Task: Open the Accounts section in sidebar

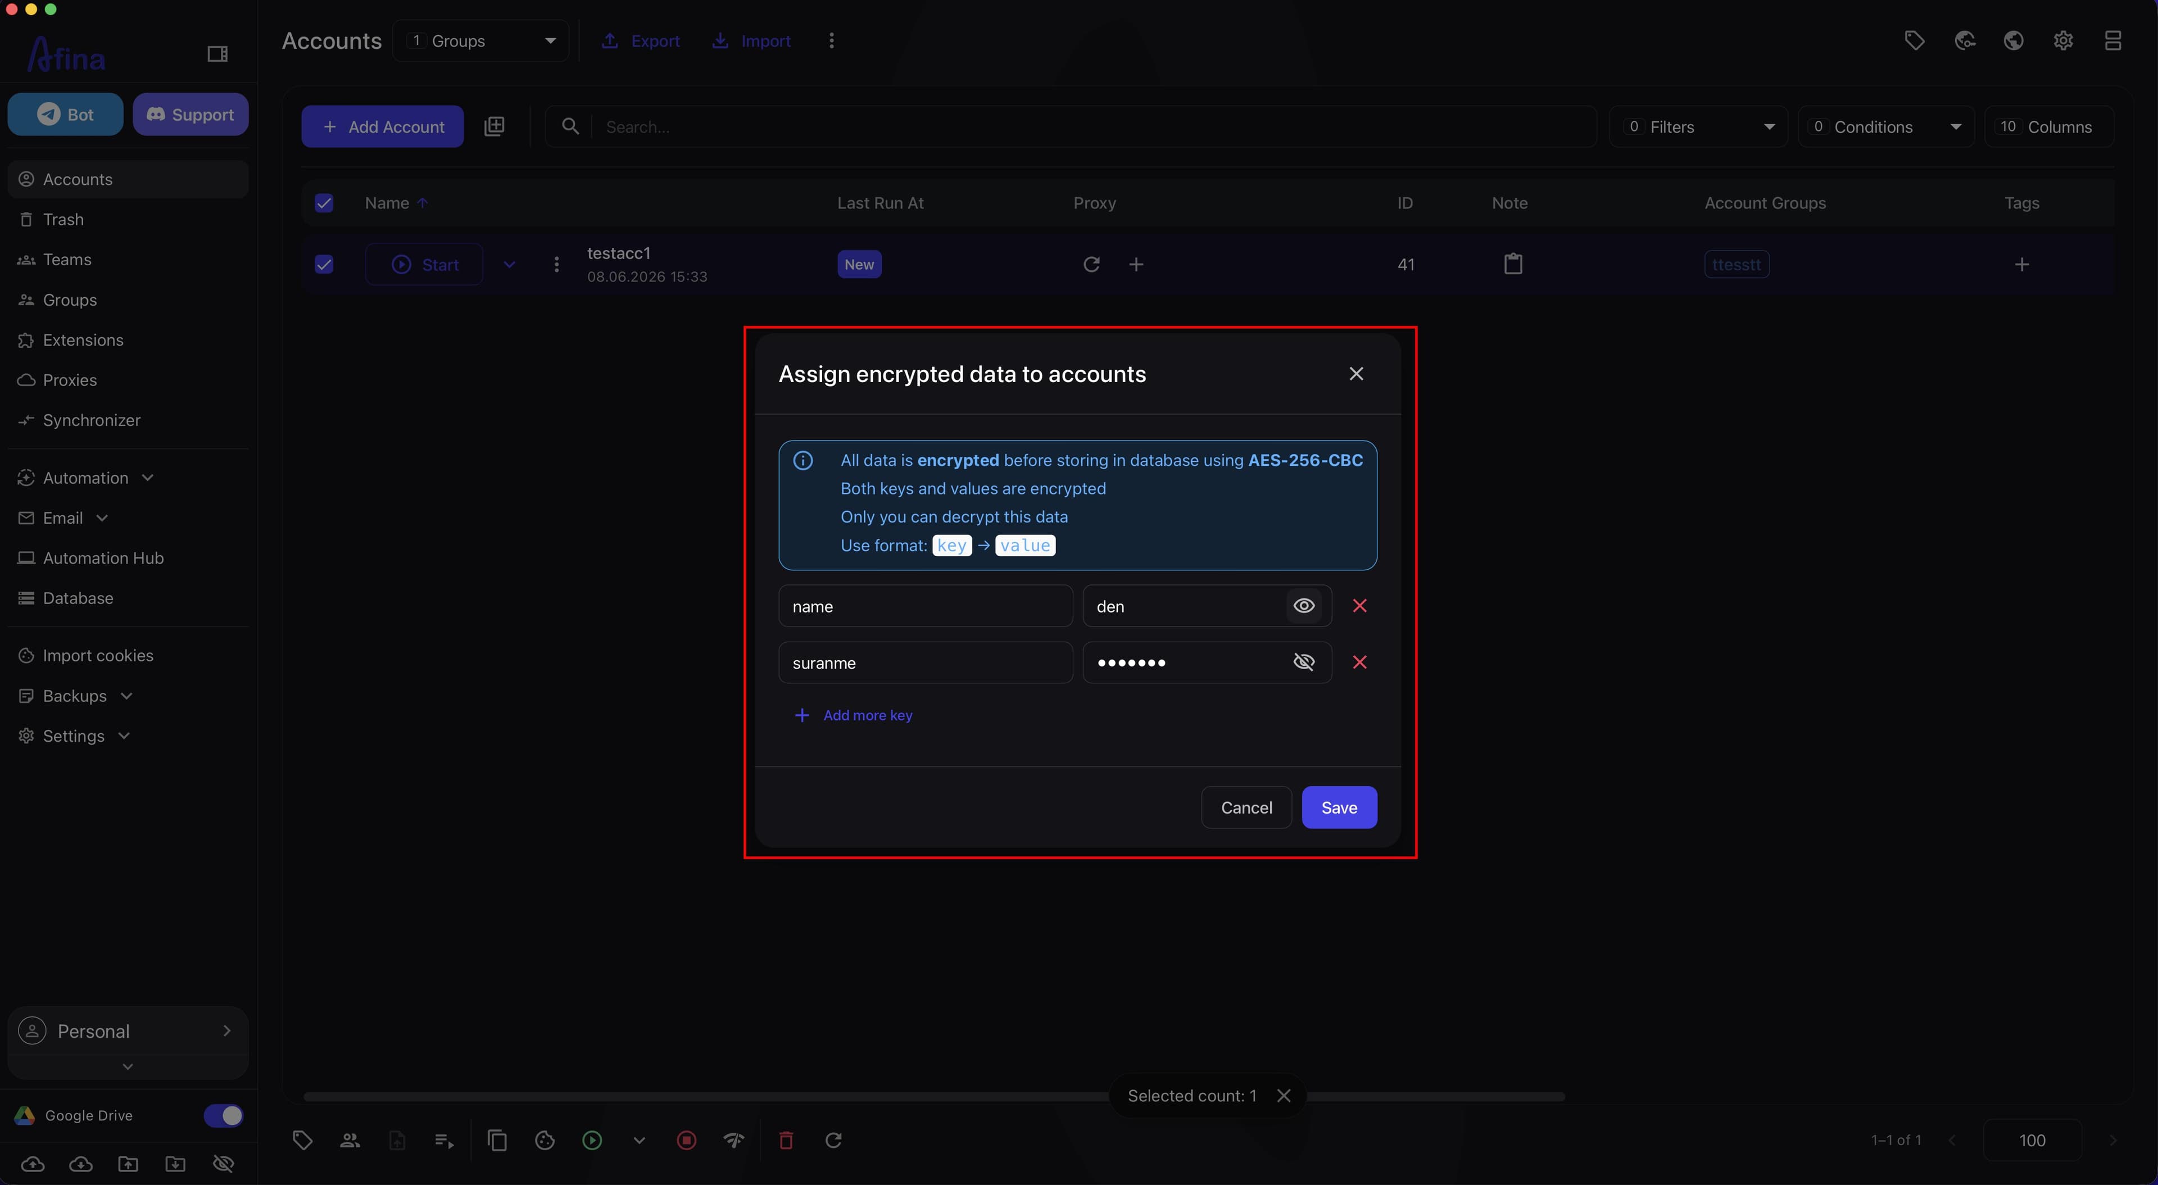Action: [x=128, y=179]
